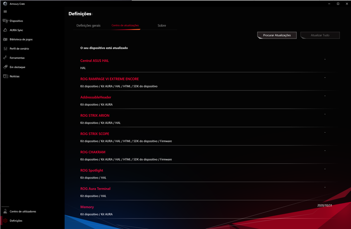
Task: Open Centro de utilizadores
Action: pyautogui.click(x=23, y=211)
